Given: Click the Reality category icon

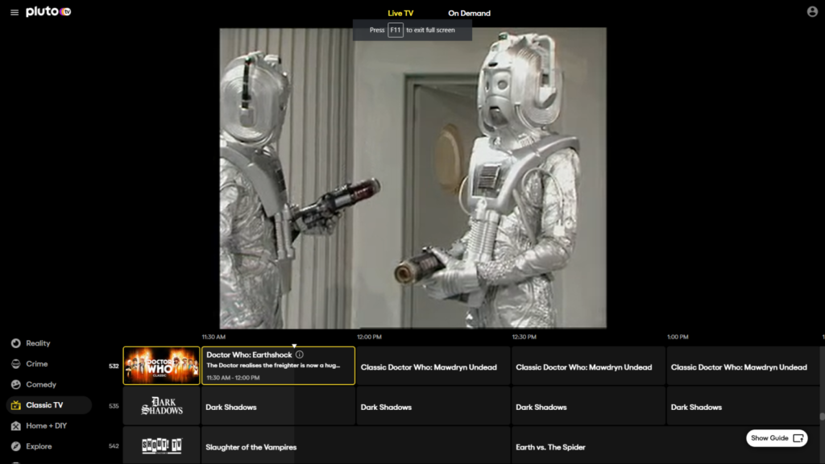Looking at the screenshot, I should coord(16,343).
